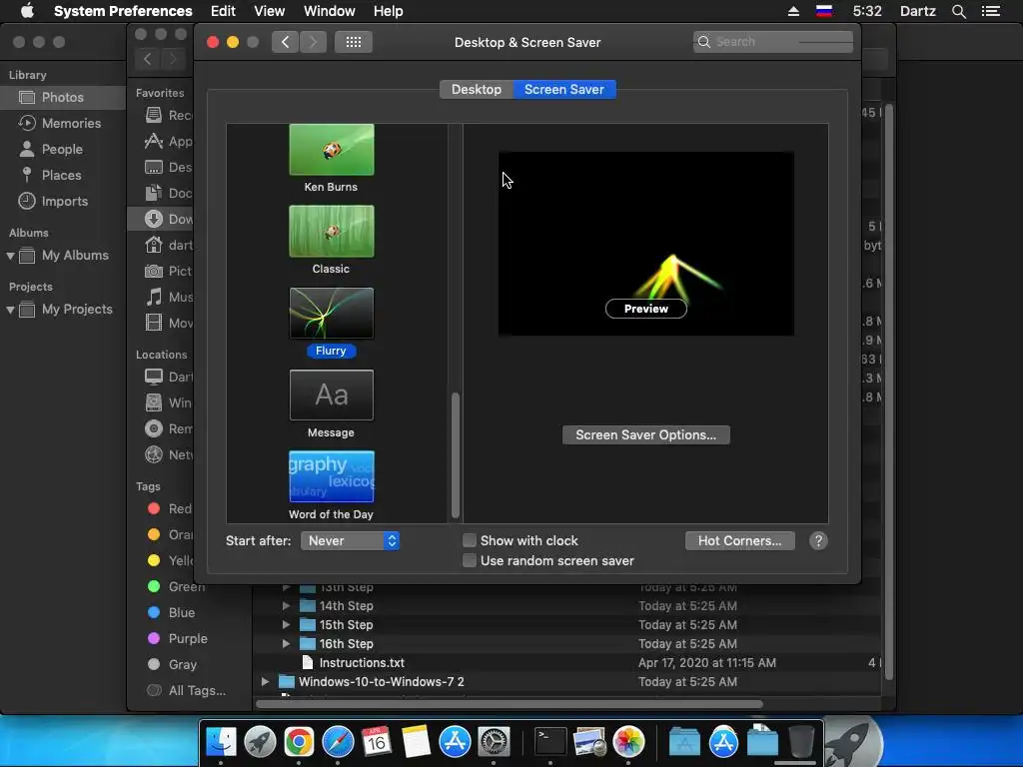The height and width of the screenshot is (767, 1023).
Task: Click the eject icon in menu bar
Action: pyautogui.click(x=793, y=11)
